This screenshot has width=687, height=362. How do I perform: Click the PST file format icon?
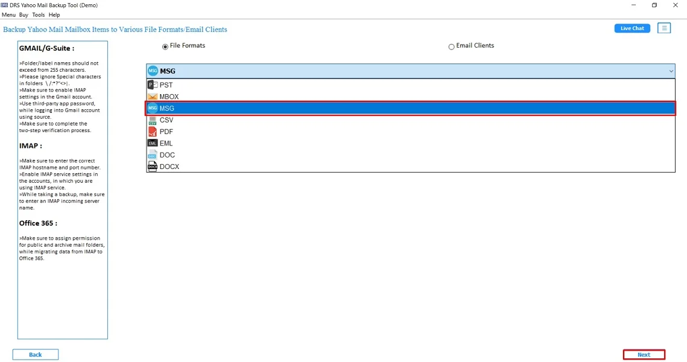(x=152, y=84)
